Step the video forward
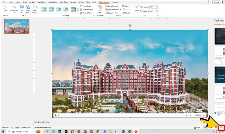 coord(191,115)
